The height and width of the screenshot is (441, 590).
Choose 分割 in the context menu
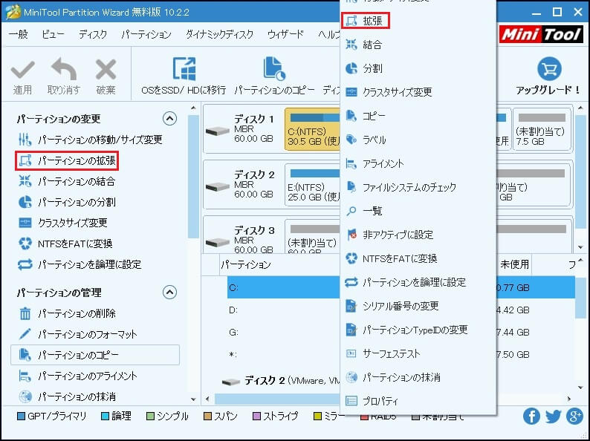click(x=418, y=69)
